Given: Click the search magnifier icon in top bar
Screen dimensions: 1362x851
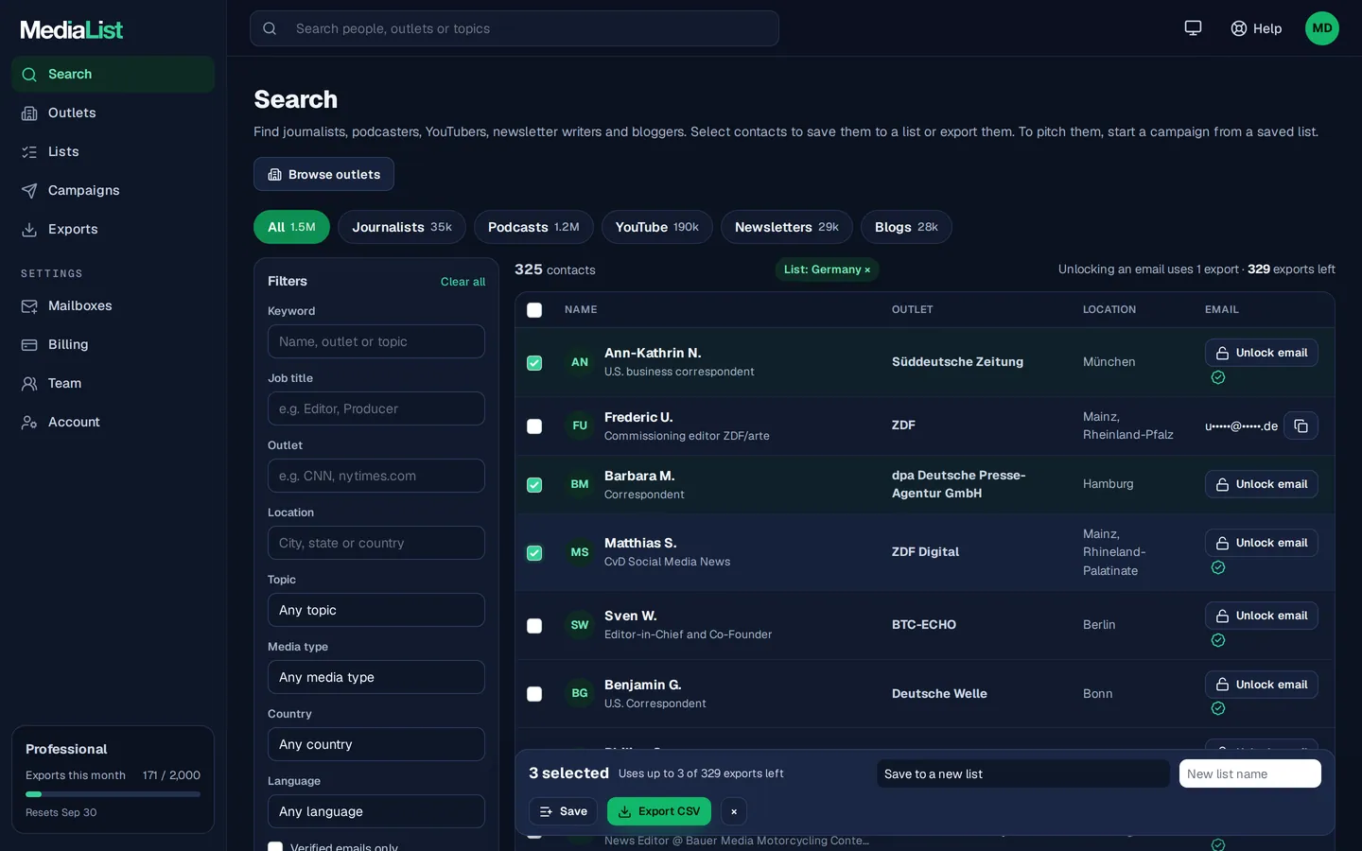Looking at the screenshot, I should tap(270, 28).
